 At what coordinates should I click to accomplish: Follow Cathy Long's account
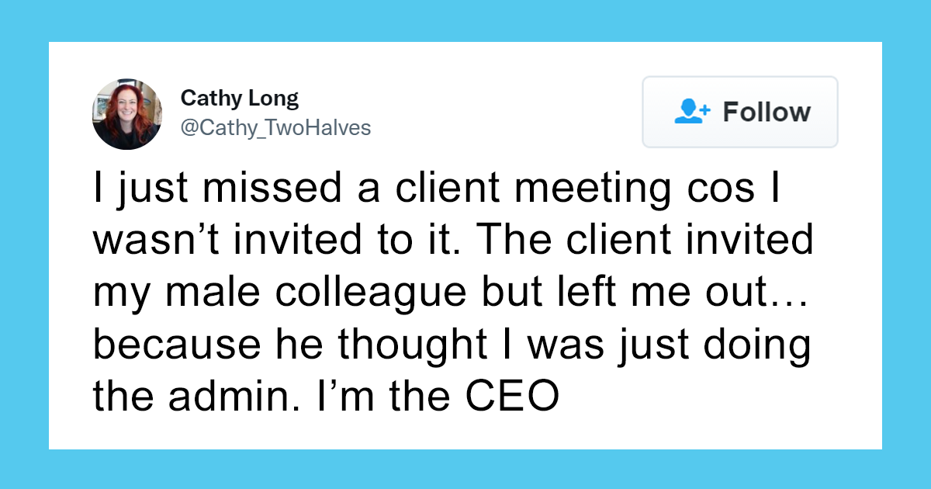tap(740, 112)
